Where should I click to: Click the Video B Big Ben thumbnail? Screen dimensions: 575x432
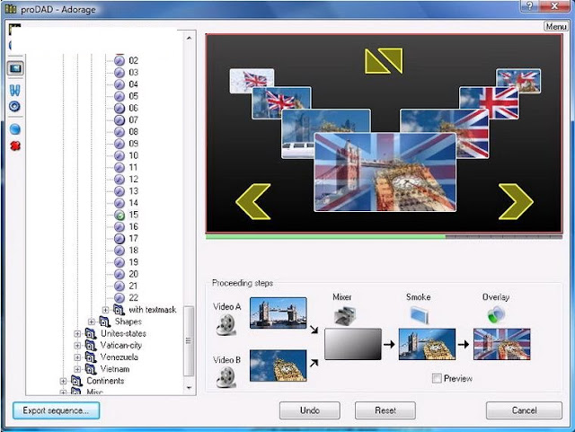[278, 366]
